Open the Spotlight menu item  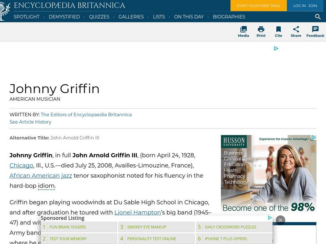pos(26,17)
